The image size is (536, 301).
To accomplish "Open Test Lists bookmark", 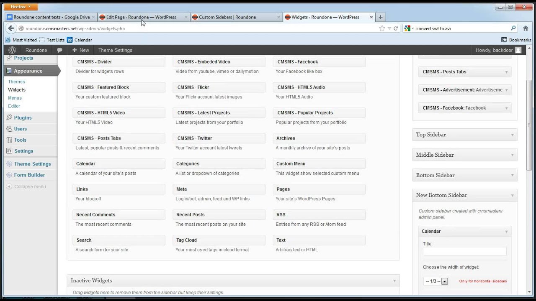I will point(52,40).
